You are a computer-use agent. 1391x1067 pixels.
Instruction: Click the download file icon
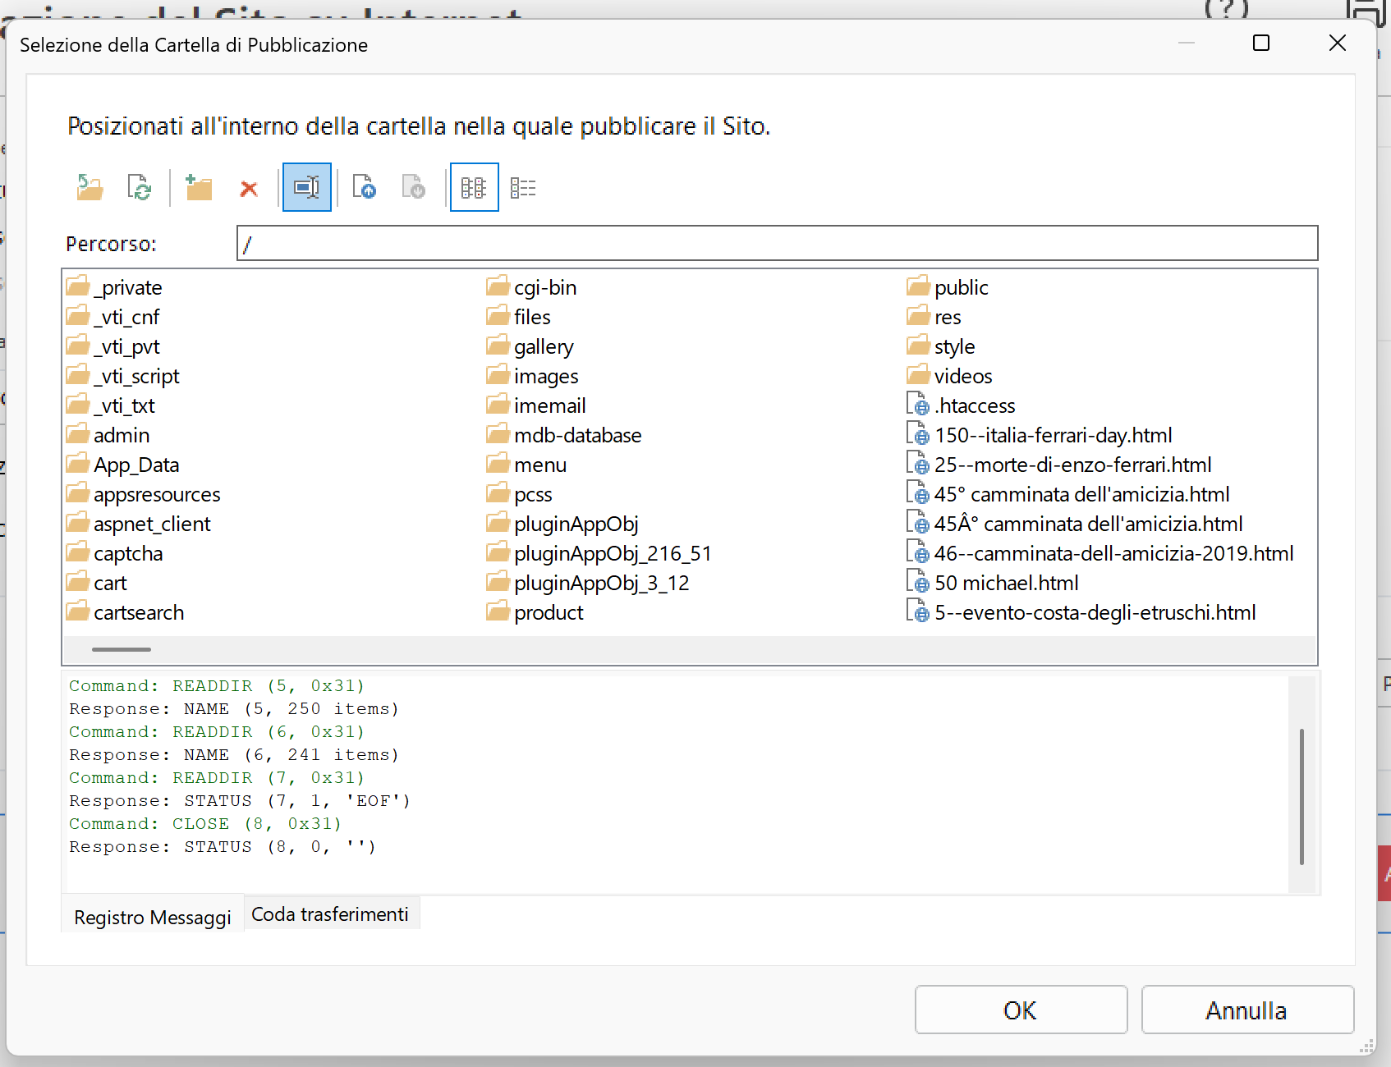[414, 188]
